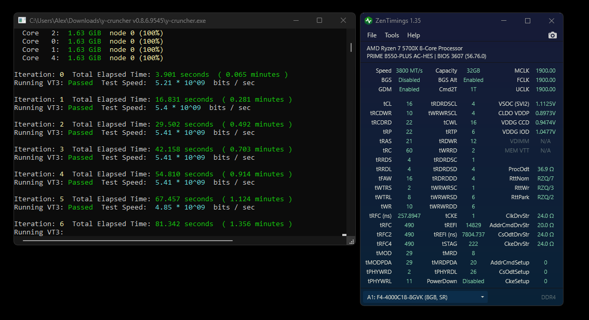This screenshot has width=589, height=320.
Task: Open the Tools menu in ZenTimings
Action: [392, 35]
